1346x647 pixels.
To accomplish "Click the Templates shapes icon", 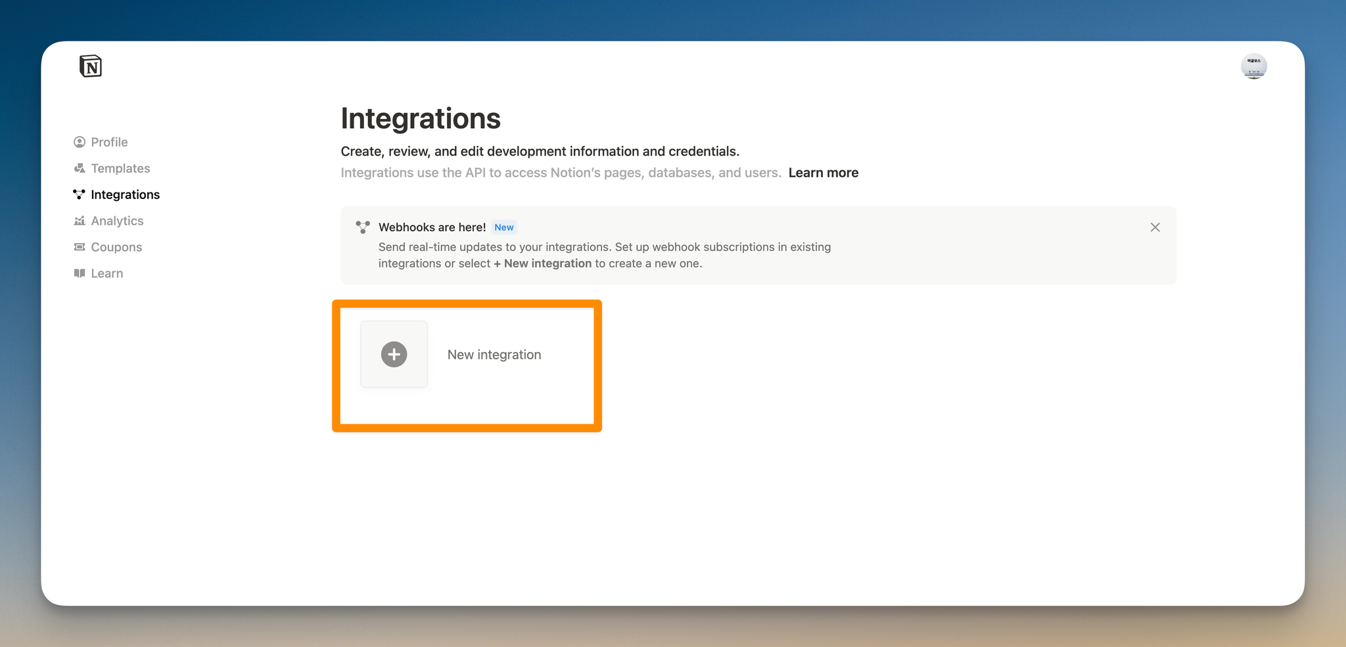I will tap(80, 168).
